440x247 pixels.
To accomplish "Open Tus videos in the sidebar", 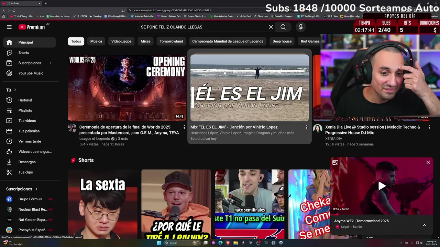I will pyautogui.click(x=30, y=121).
